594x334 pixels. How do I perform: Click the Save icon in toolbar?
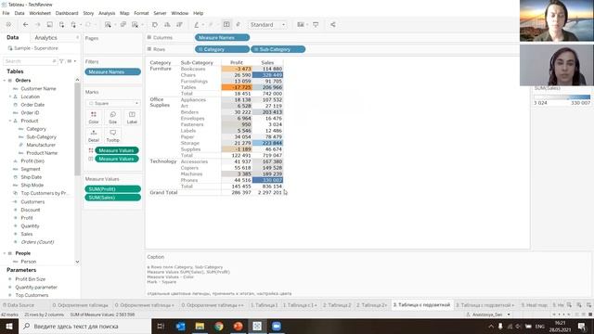(x=49, y=25)
